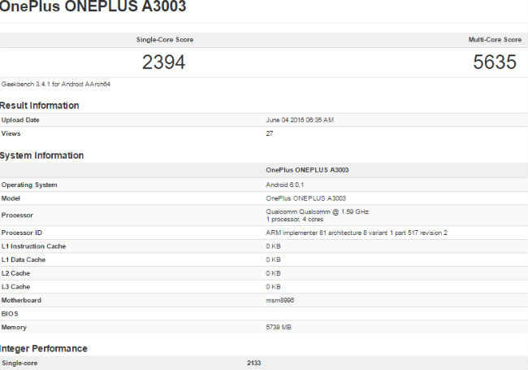Viewport: 528px width, 370px height.
Task: Click the page title OnePlus ONEPLUS A3003
Action: 93,7
